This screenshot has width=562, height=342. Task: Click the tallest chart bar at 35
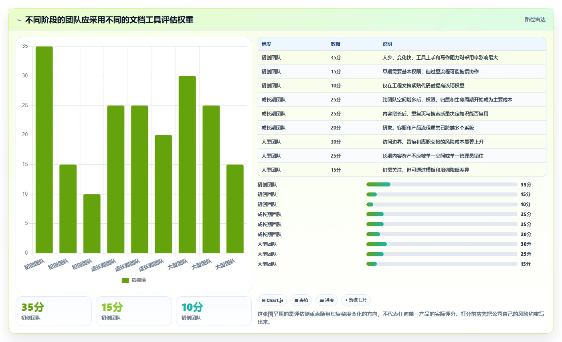point(44,150)
